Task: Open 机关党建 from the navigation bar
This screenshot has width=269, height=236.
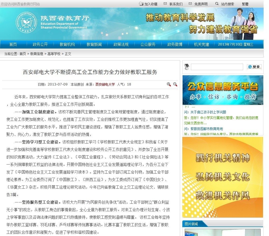Action: pos(201,44)
